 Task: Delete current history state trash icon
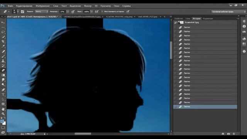[x=234, y=134]
